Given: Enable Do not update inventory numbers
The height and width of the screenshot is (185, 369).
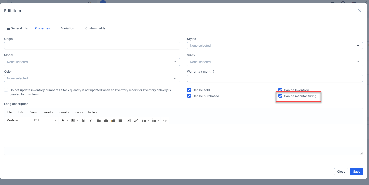Looking at the screenshot, I should click(6, 90).
